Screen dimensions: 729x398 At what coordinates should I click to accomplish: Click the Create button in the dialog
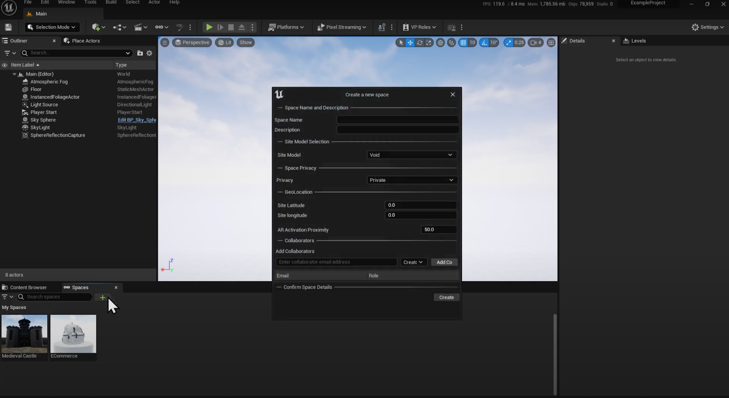click(446, 297)
